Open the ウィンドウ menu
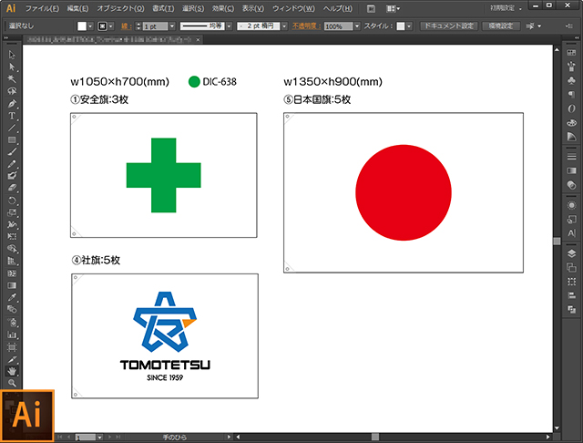The height and width of the screenshot is (443, 583). coord(293,8)
